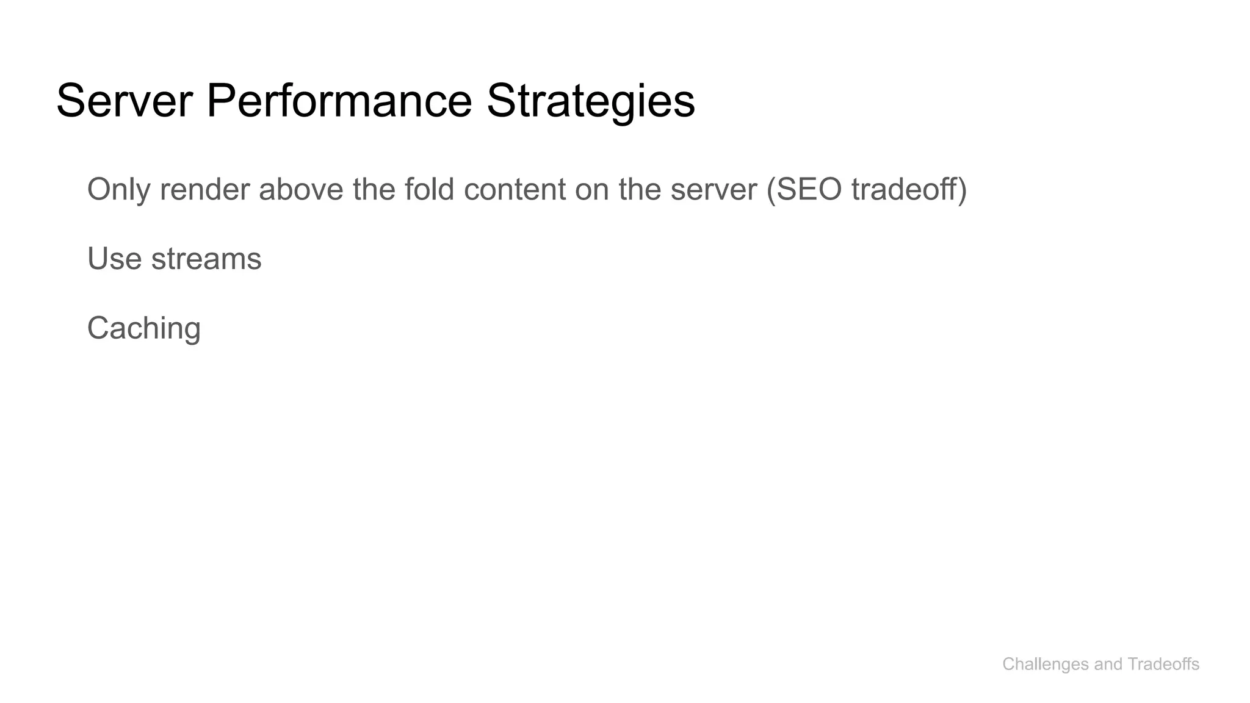Click the word and in the footer
The height and width of the screenshot is (703, 1250).
click(x=1108, y=664)
